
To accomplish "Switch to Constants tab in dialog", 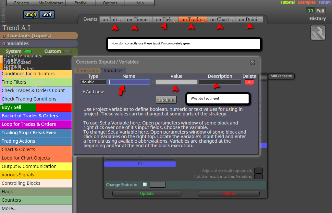I will click(87, 71).
